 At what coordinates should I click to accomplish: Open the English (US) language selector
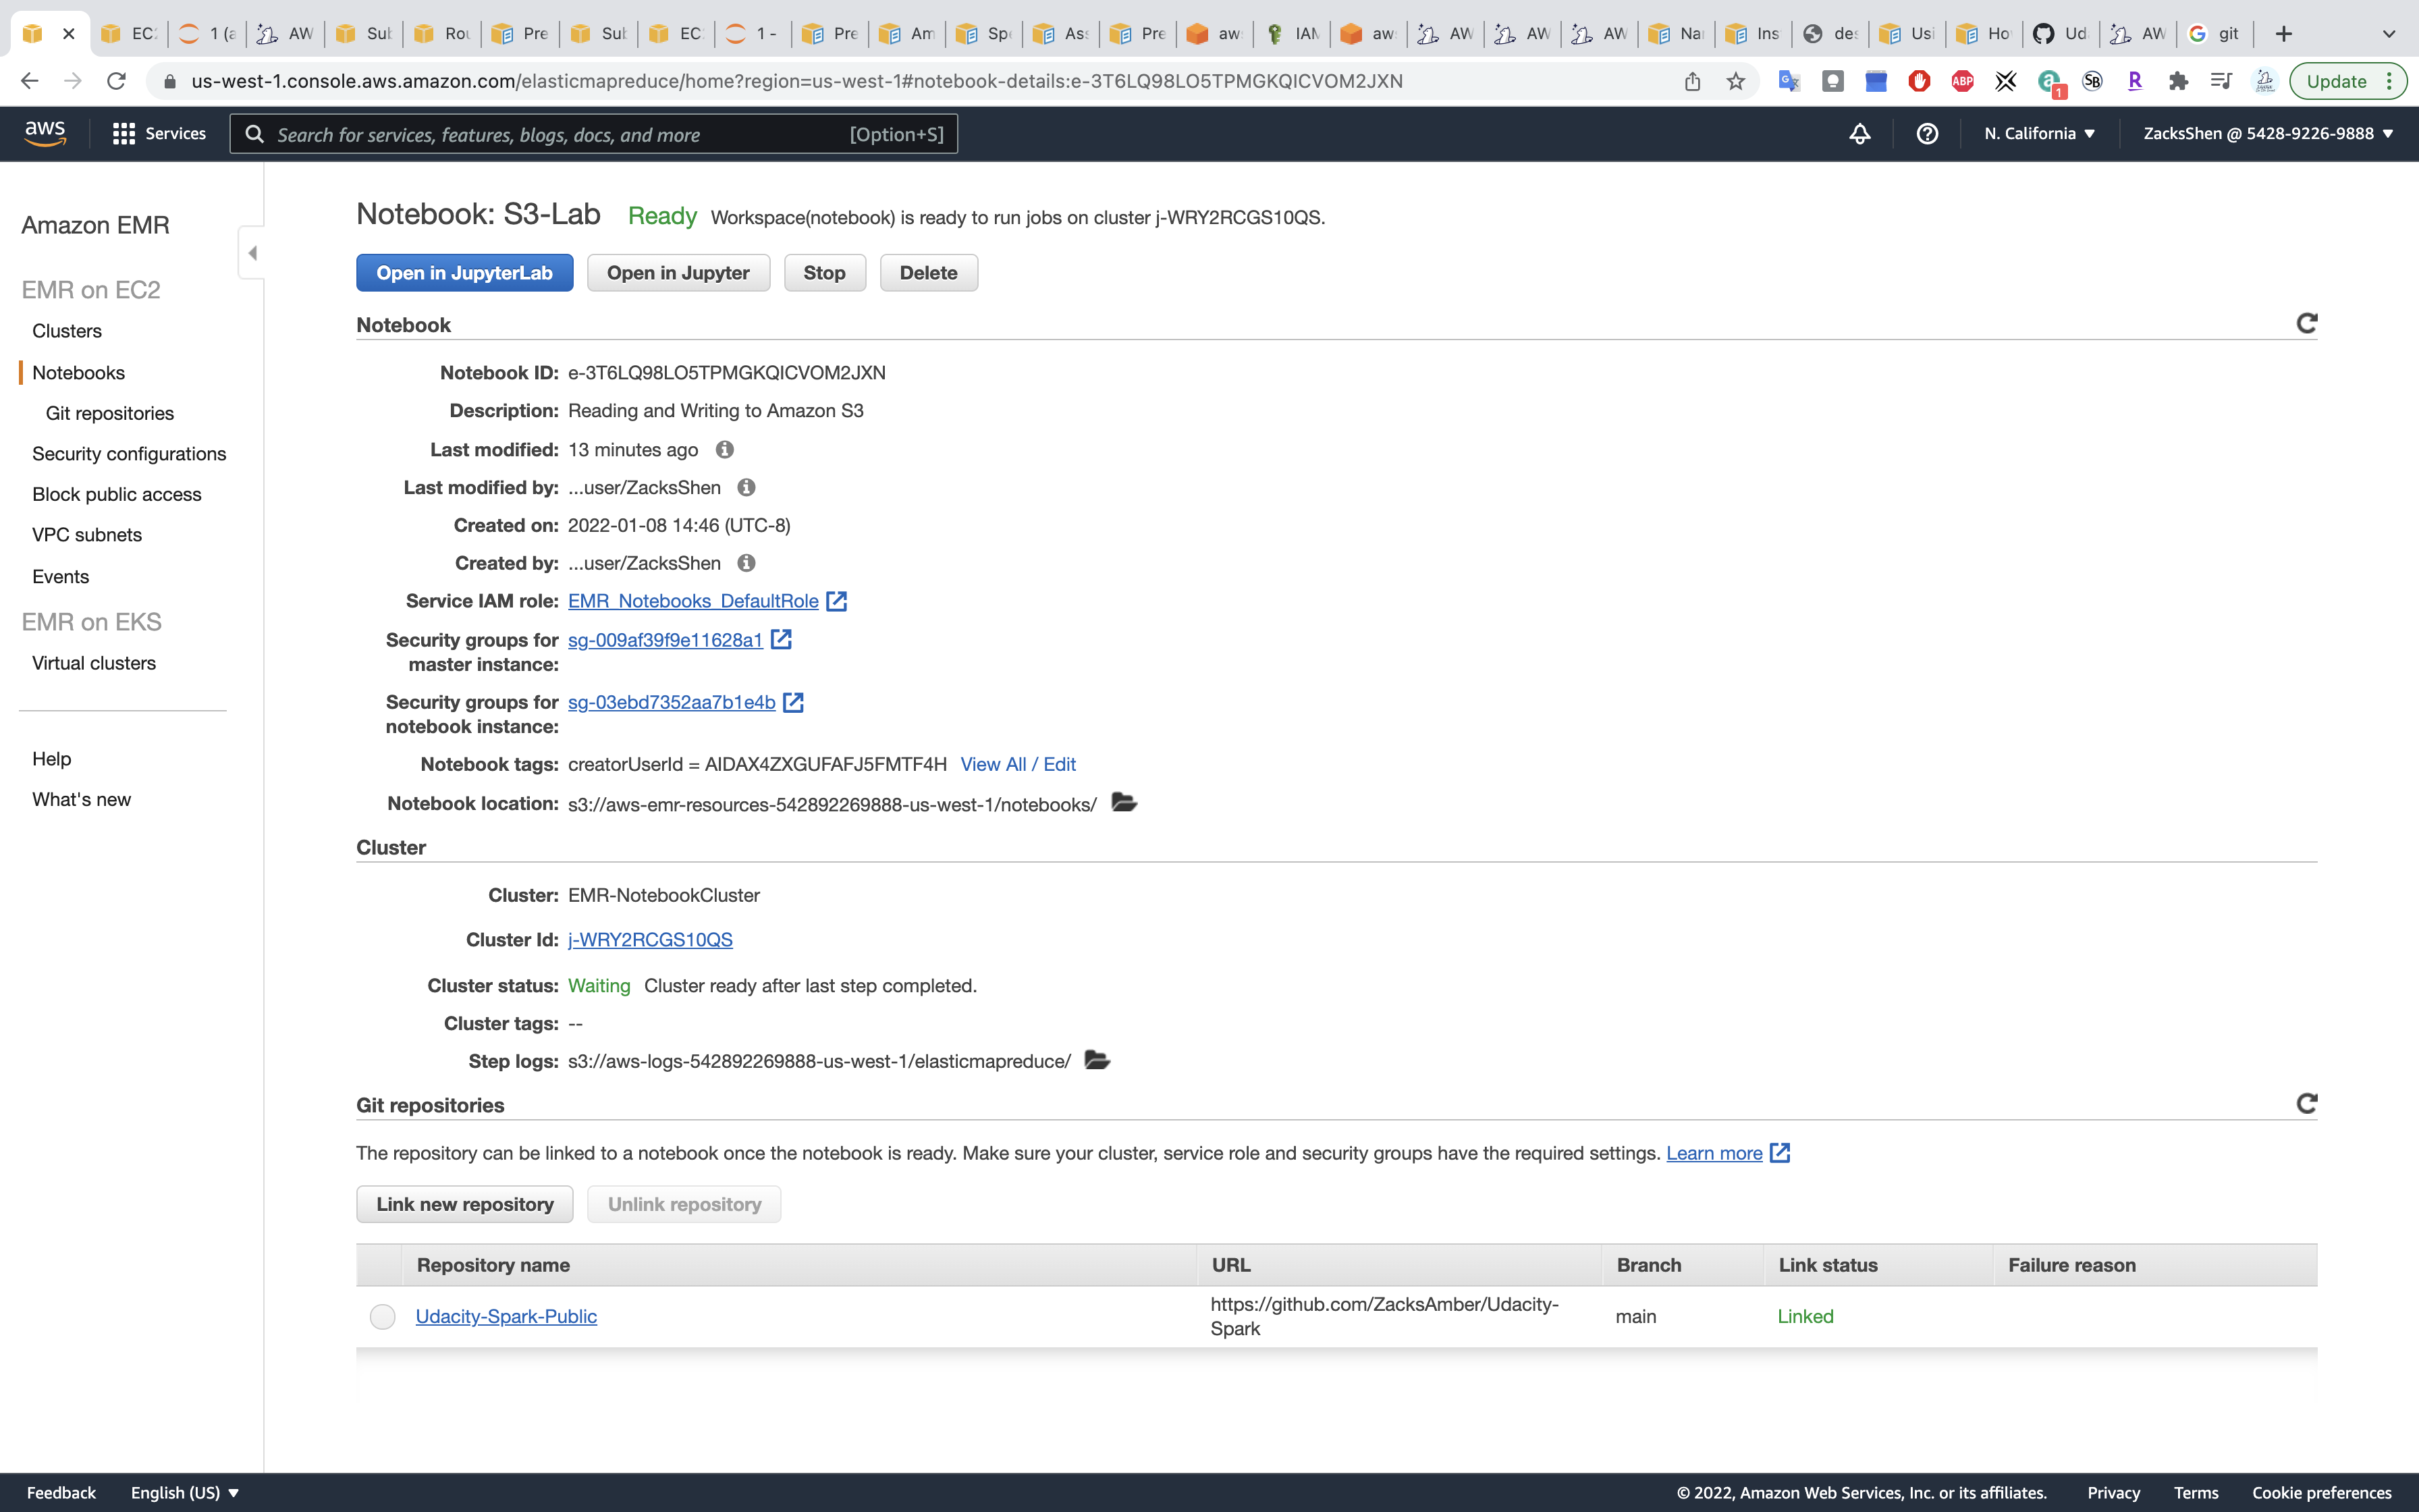pyautogui.click(x=185, y=1492)
